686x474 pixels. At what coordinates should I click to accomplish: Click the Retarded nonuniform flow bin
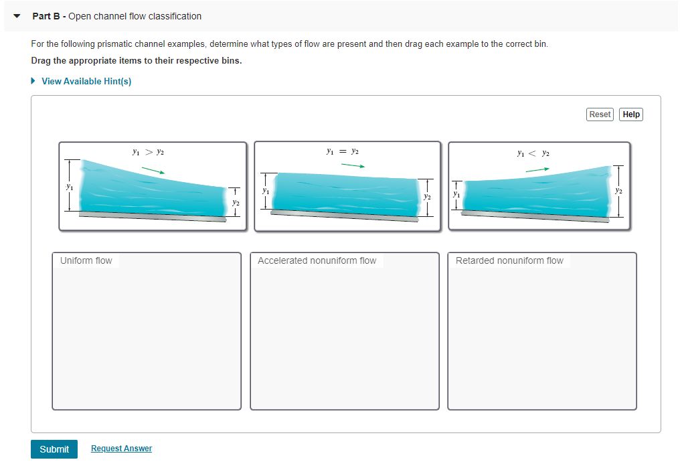point(541,331)
